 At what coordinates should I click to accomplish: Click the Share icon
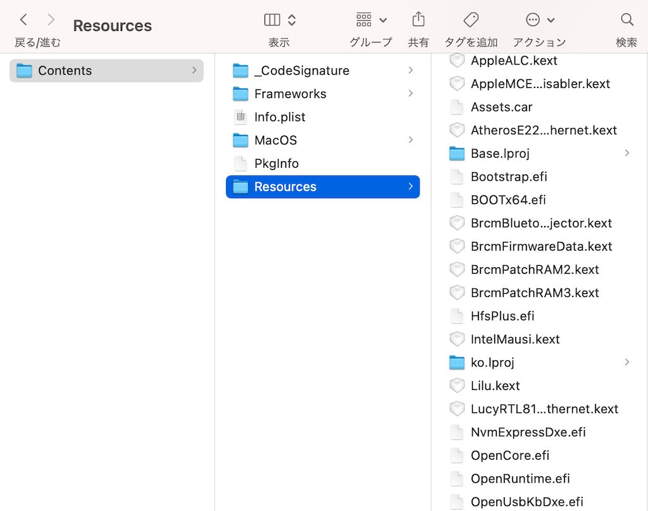coord(418,19)
